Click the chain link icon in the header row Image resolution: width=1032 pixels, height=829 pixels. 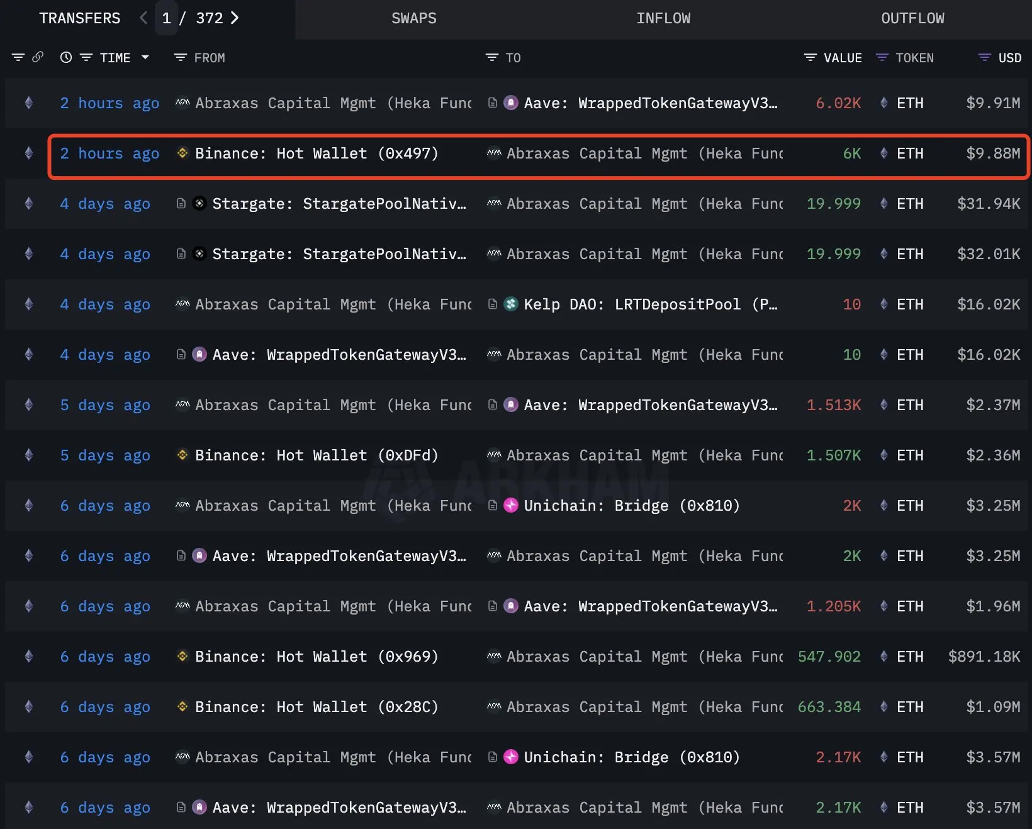point(38,57)
